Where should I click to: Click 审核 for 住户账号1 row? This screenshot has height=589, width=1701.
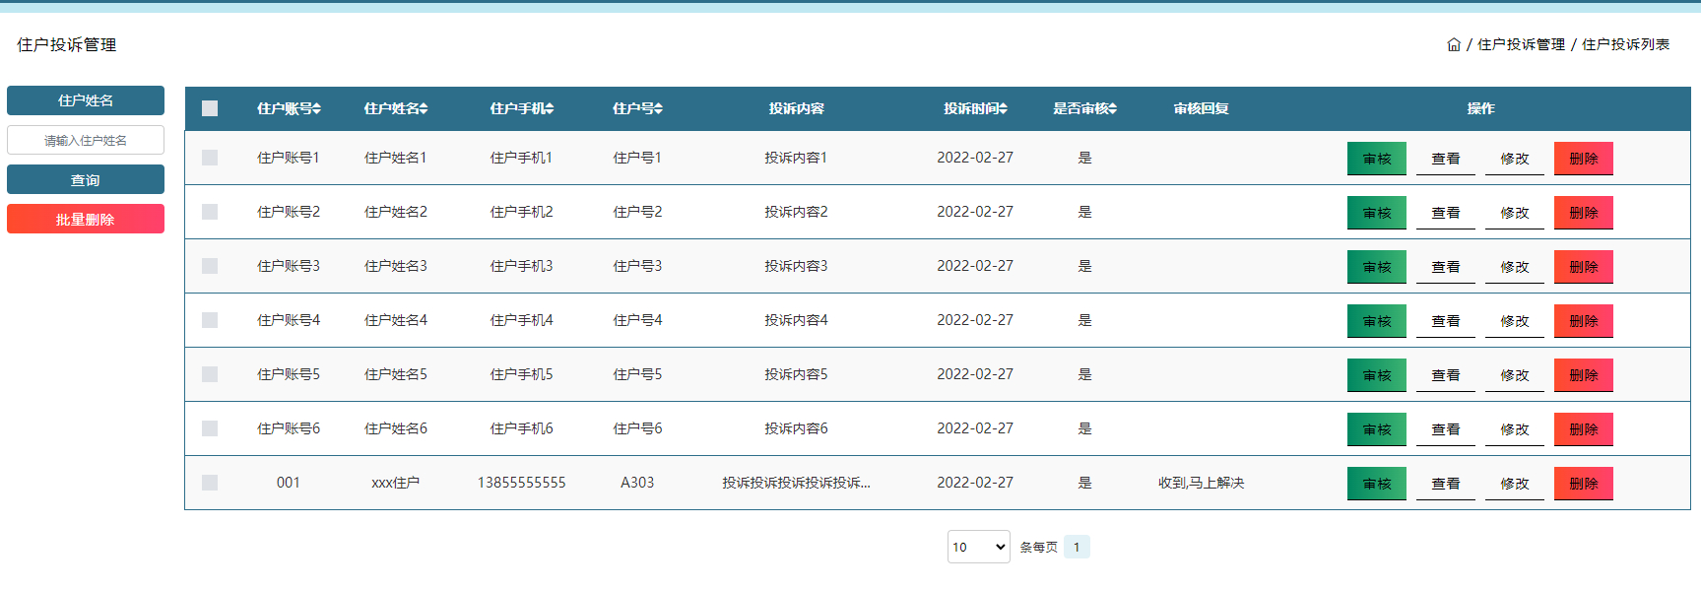click(1377, 159)
